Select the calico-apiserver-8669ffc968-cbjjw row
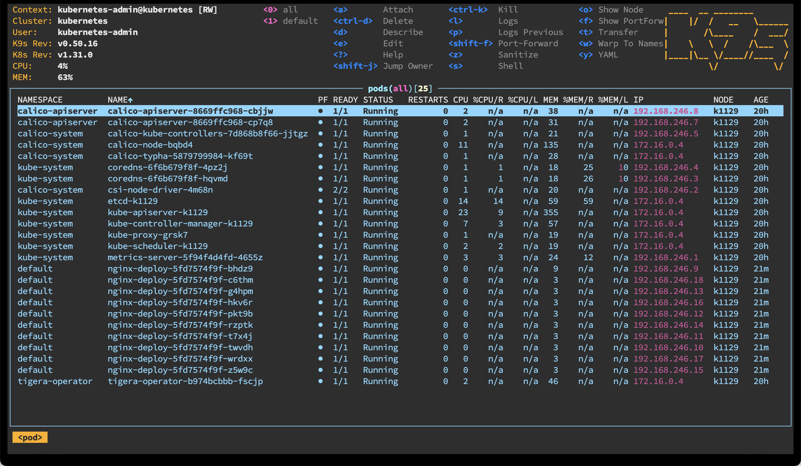This screenshot has height=466, width=801. (x=400, y=111)
